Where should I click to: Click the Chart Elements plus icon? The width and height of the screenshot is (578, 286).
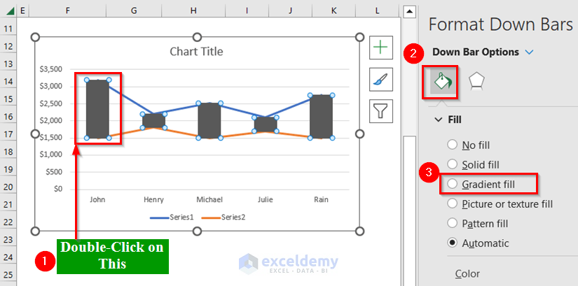[x=380, y=48]
